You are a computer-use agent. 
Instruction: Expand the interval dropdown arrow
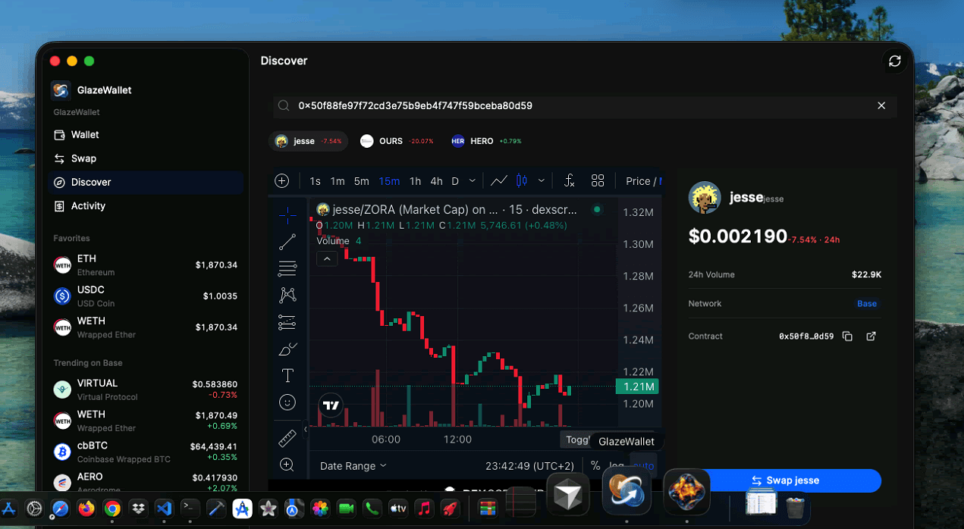pos(473,181)
